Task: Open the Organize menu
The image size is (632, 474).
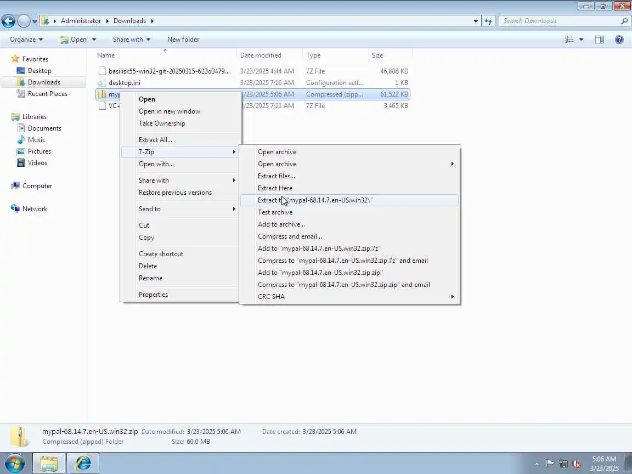Action: [26, 39]
